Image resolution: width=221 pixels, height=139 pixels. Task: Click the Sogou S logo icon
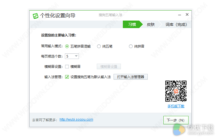[x=36, y=16]
